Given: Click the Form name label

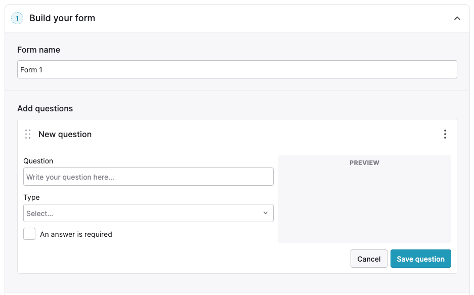Looking at the screenshot, I should tap(38, 50).
